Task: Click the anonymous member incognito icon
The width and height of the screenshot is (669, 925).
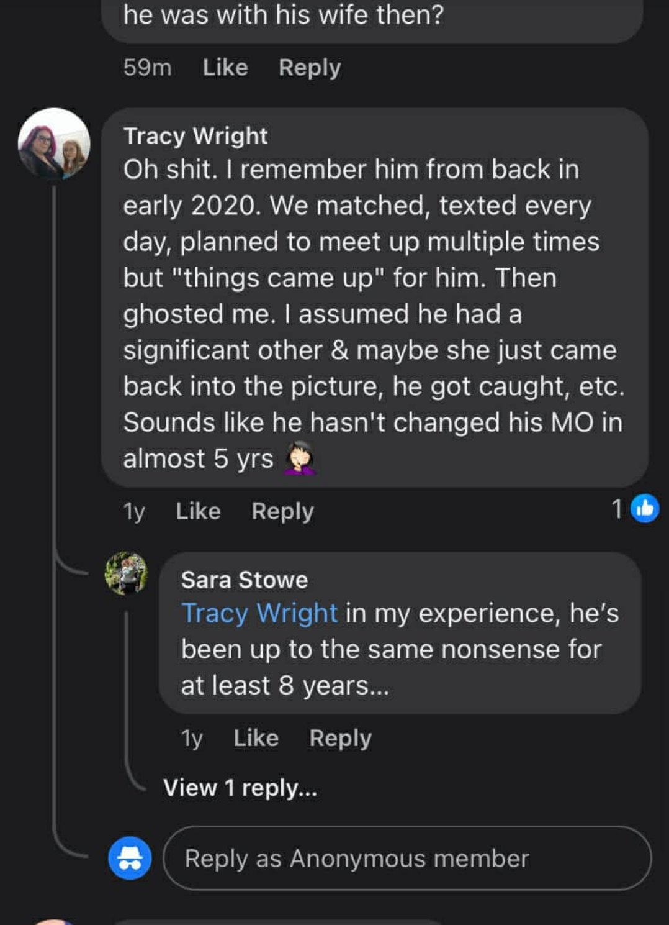Action: tap(130, 858)
